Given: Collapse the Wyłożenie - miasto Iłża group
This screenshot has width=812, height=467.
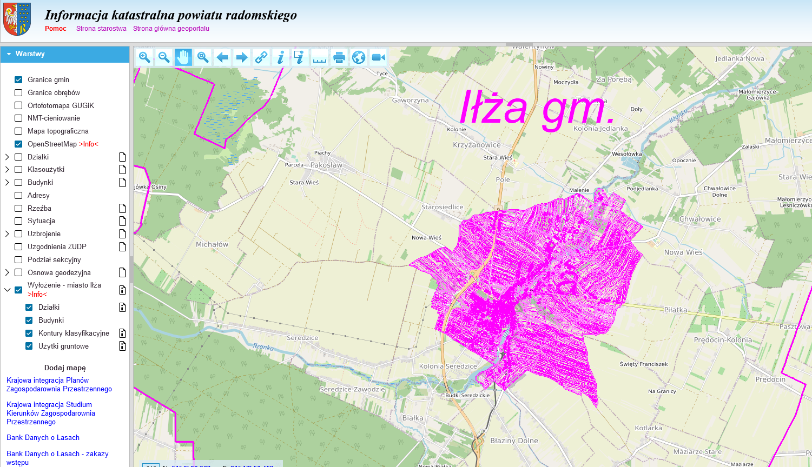Looking at the screenshot, I should pos(7,290).
